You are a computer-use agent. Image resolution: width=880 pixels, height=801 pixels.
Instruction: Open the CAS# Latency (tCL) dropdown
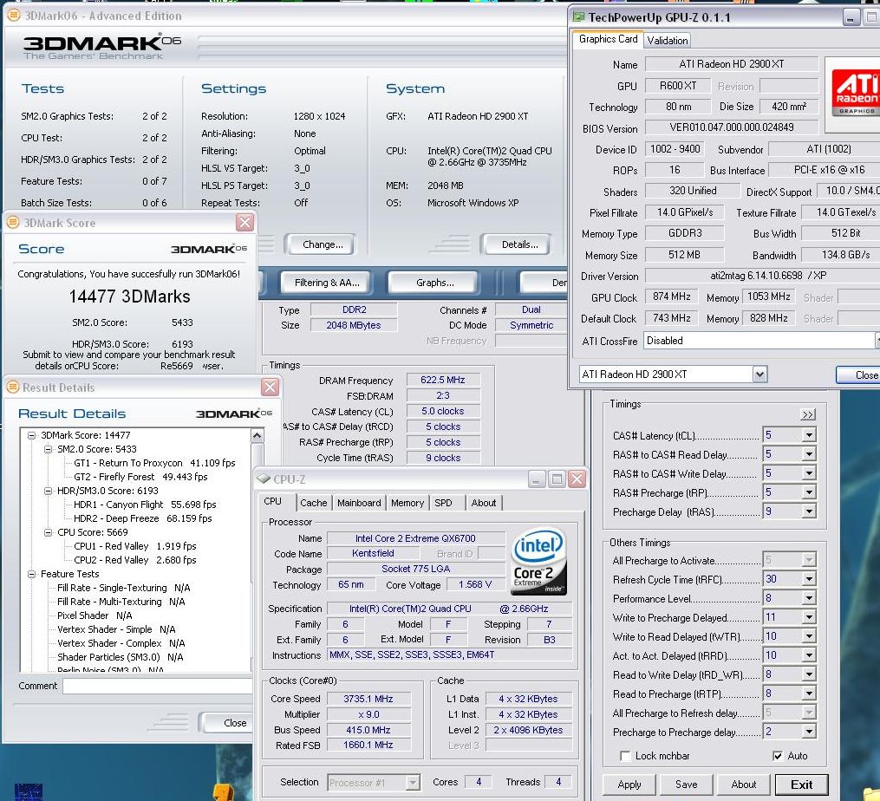coord(809,435)
